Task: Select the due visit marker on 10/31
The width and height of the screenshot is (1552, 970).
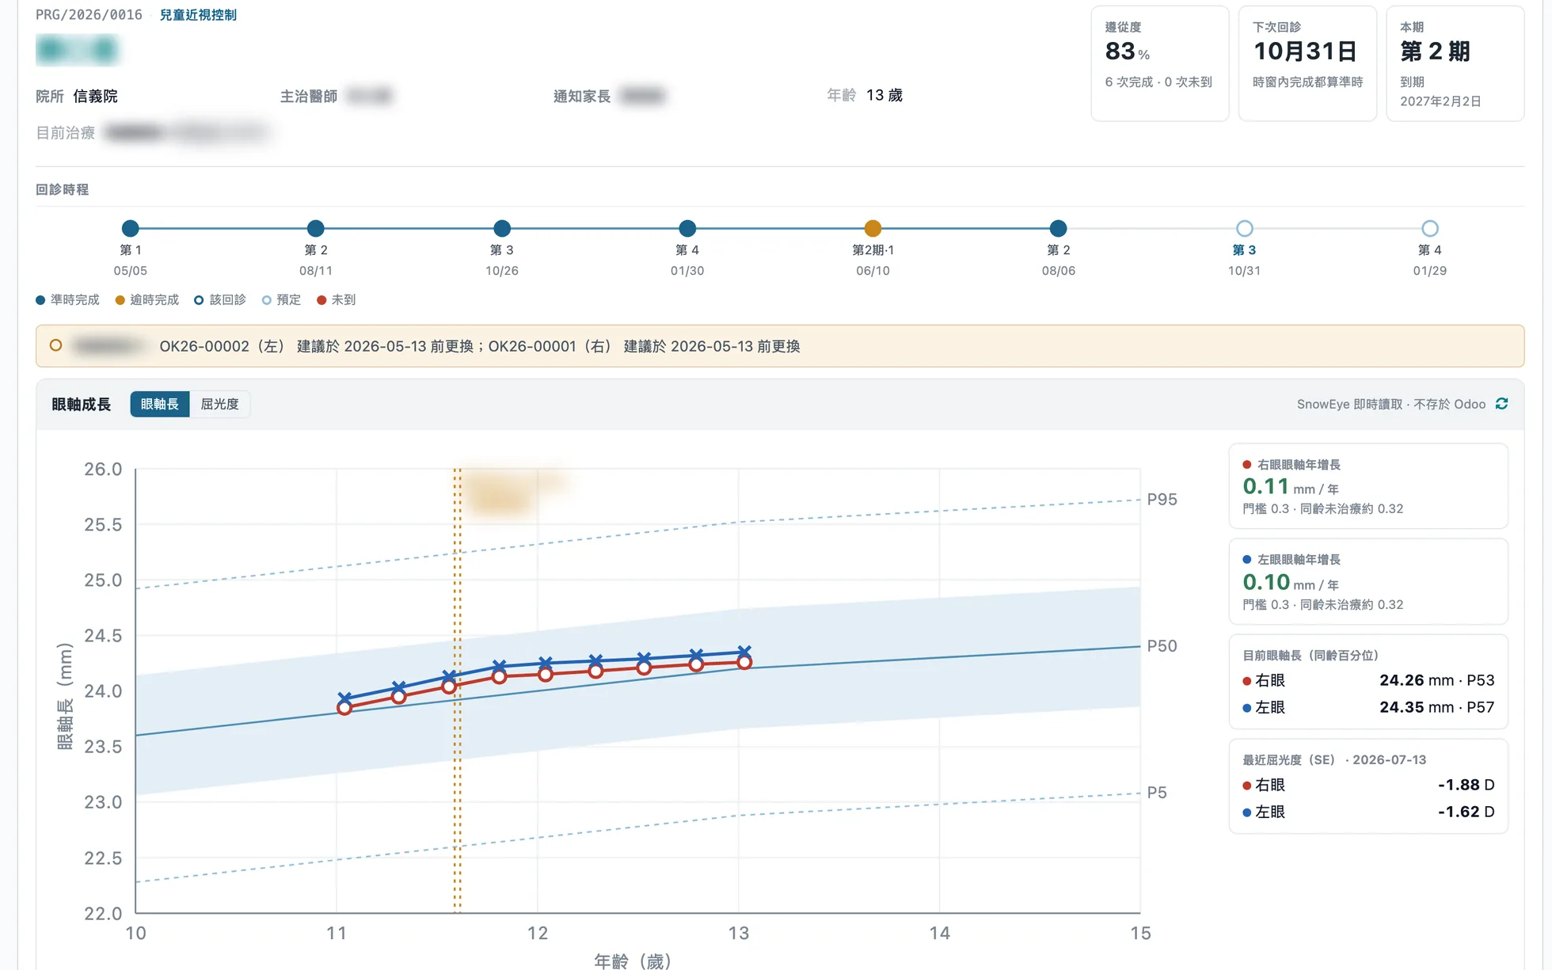Action: (x=1244, y=229)
